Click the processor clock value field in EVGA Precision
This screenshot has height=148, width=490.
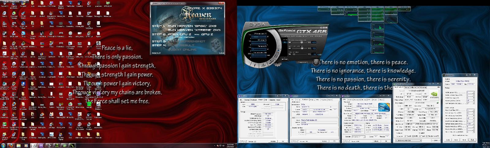tap(314, 43)
